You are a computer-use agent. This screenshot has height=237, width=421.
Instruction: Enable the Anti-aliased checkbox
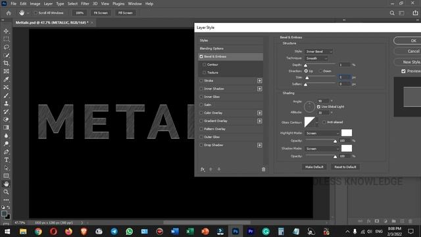click(324, 122)
